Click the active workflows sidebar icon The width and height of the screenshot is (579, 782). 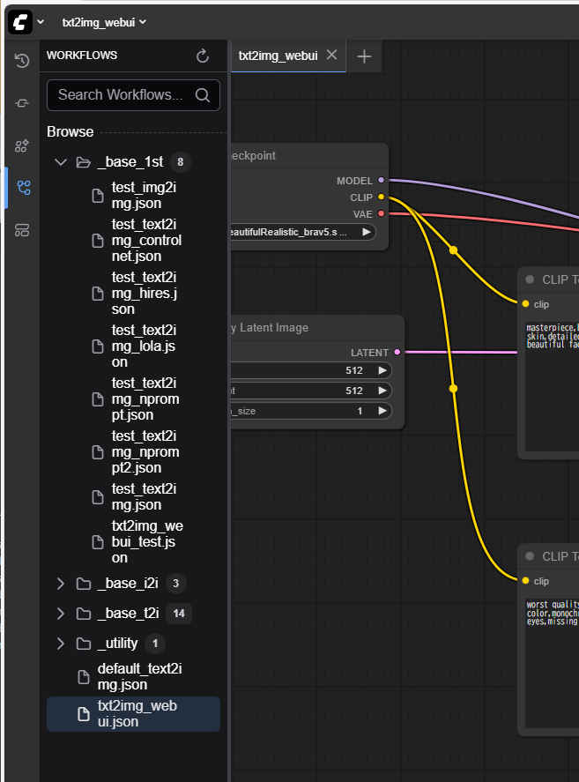click(22, 188)
